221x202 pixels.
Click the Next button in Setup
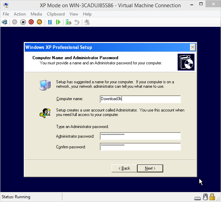(x=150, y=168)
